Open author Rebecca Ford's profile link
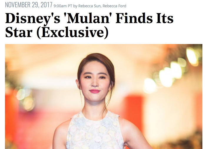 click(x=114, y=6)
